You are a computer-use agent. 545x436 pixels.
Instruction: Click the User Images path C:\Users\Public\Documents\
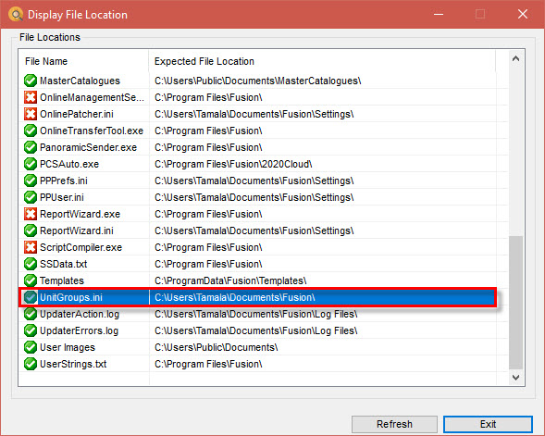(217, 347)
